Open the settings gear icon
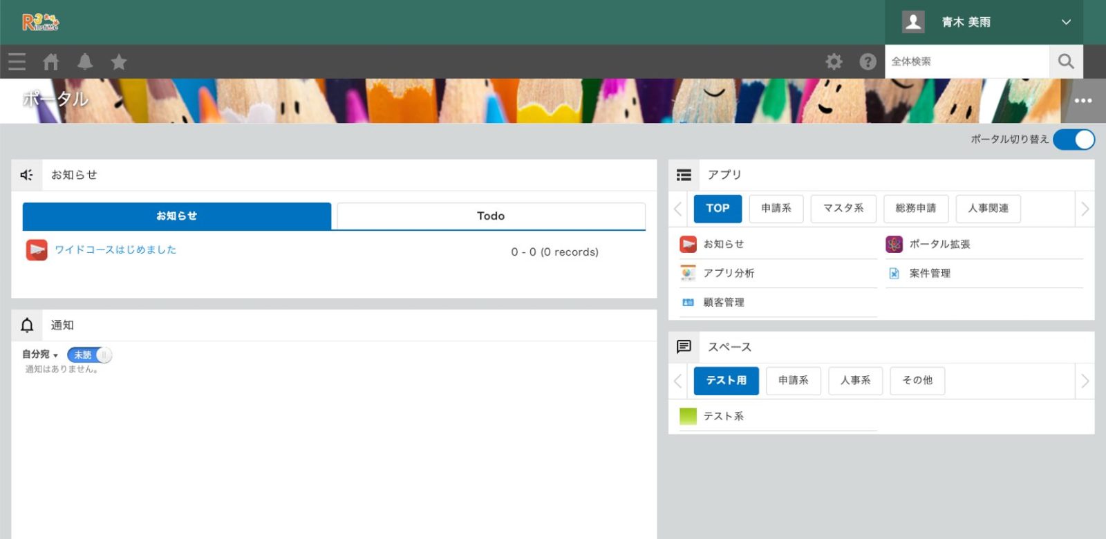The image size is (1106, 539). point(834,62)
